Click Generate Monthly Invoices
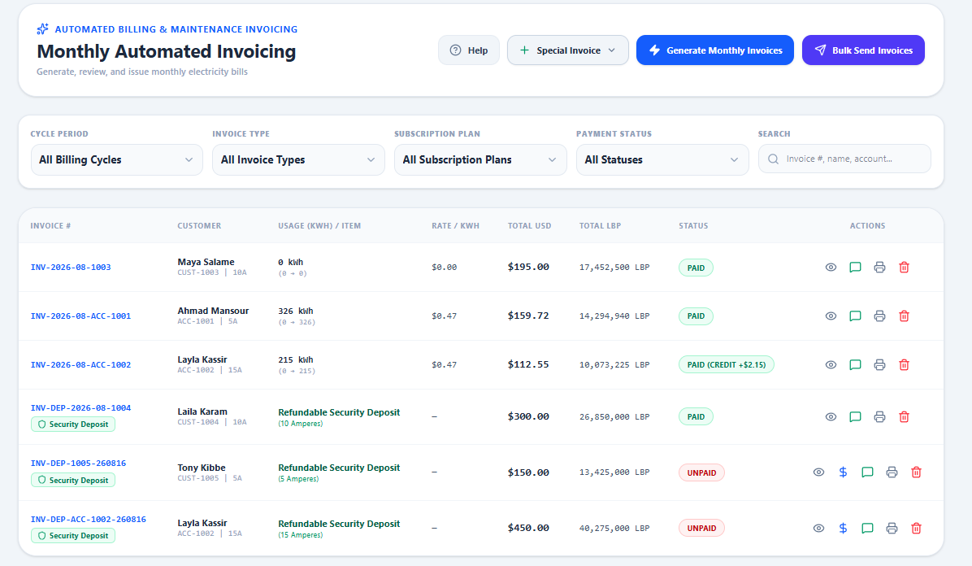Image resolution: width=972 pixels, height=566 pixels. point(714,50)
